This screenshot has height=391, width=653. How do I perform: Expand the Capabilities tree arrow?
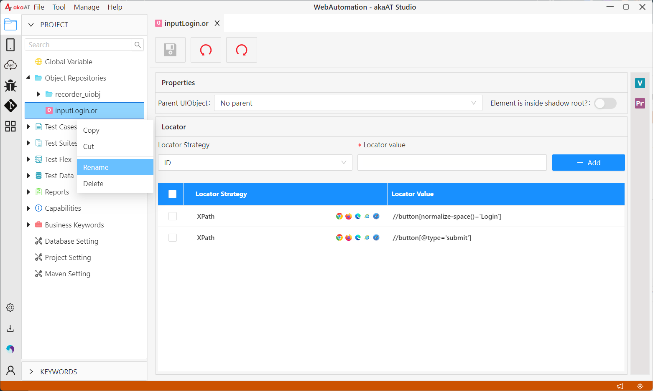28,208
